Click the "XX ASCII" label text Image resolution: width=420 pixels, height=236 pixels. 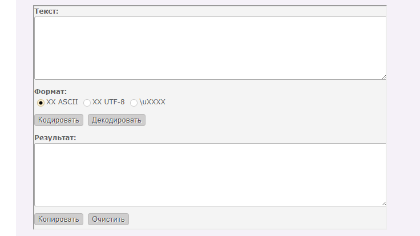(x=62, y=102)
